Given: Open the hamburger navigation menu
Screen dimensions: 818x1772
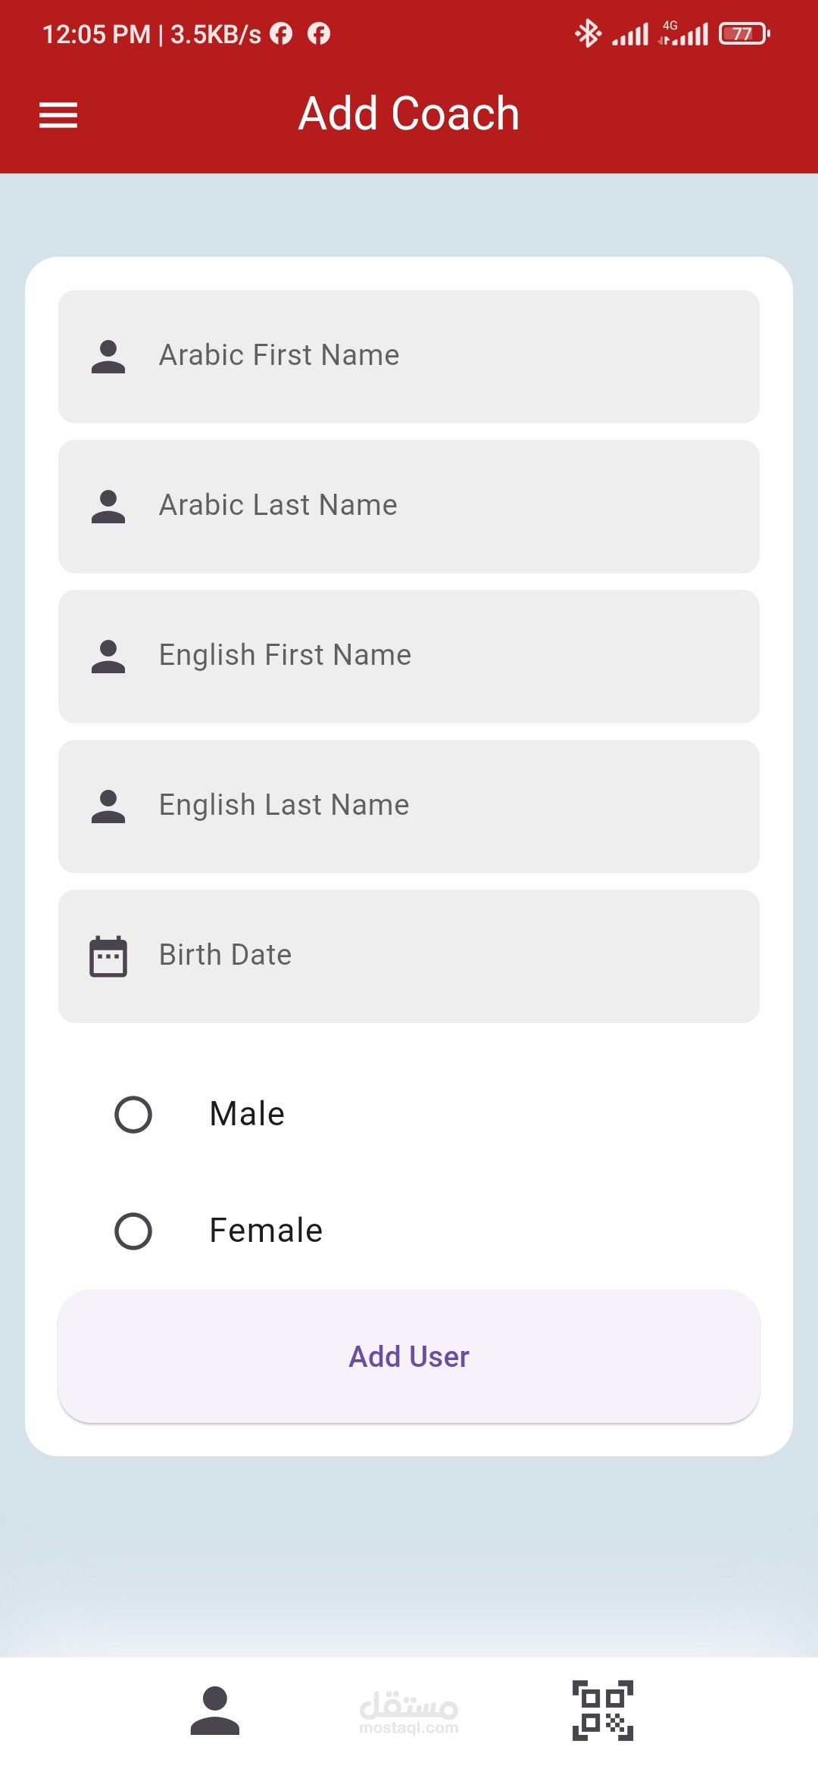Looking at the screenshot, I should 58,115.
